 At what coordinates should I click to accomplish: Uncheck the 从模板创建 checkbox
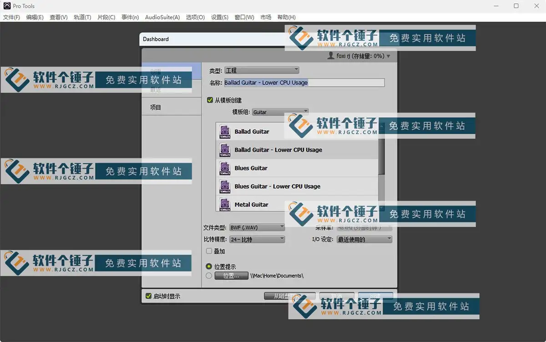pos(210,100)
